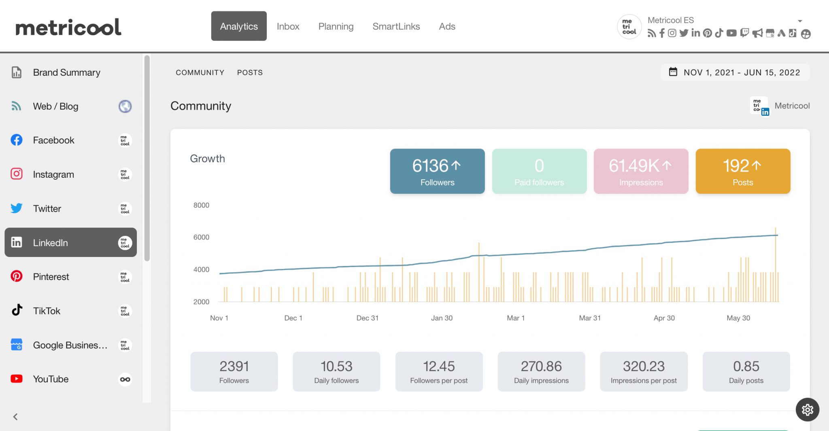Click the Google Business sidebar item
The image size is (829, 431).
(x=70, y=345)
